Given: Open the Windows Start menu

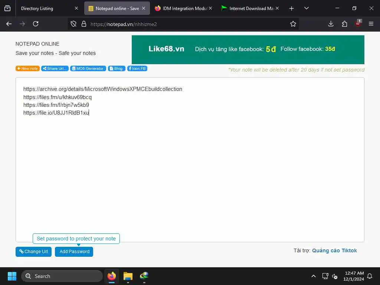Looking at the screenshot, I should 12,276.
